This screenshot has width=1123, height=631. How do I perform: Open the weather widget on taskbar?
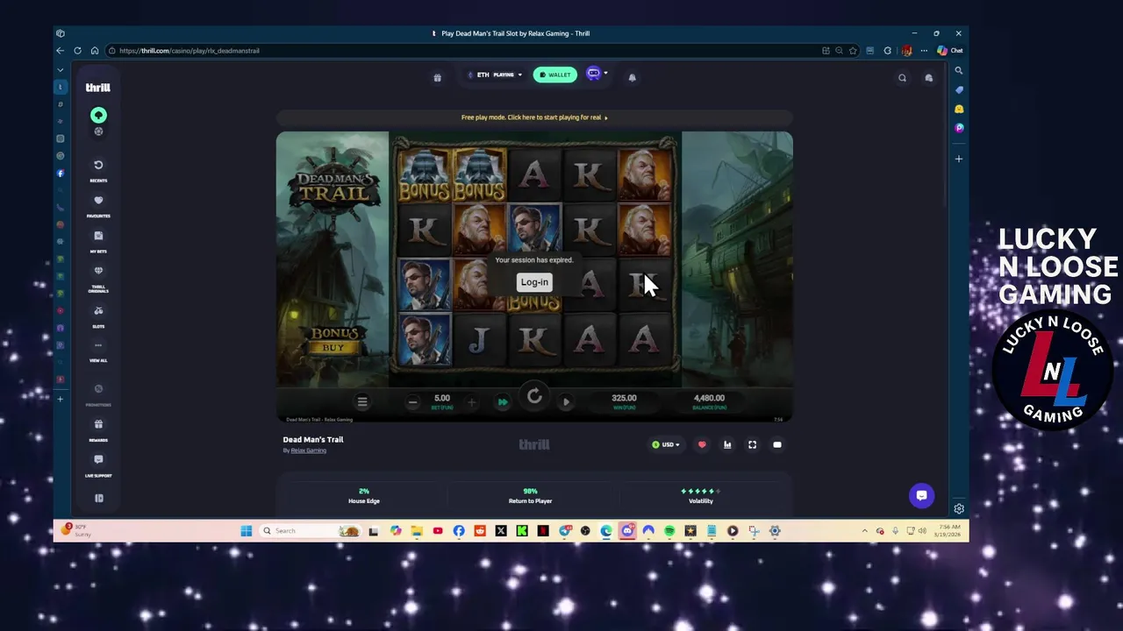75,530
